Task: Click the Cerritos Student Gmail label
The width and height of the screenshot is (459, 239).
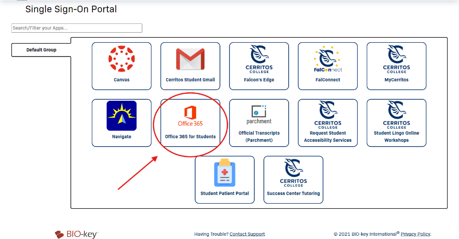Action: coord(190,80)
